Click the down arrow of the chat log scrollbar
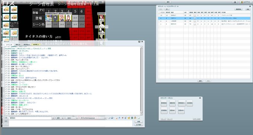Screen dimensions: 253x135 tap(141, 114)
